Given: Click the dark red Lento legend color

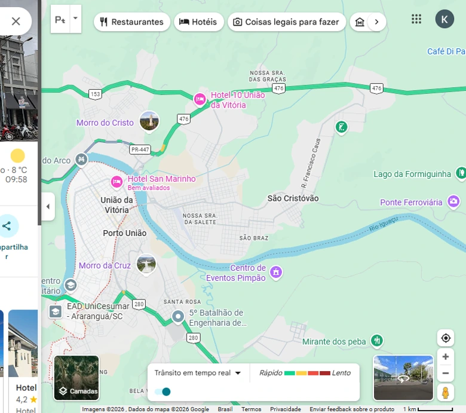Looking at the screenshot, I should pyautogui.click(x=325, y=373).
